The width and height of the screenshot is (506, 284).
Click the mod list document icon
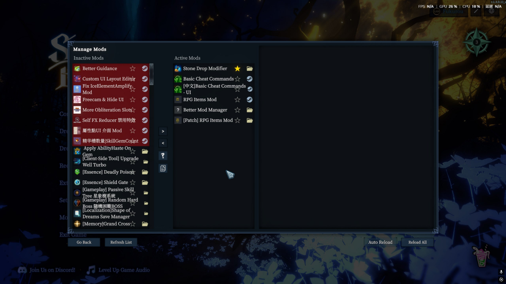pyautogui.click(x=163, y=168)
